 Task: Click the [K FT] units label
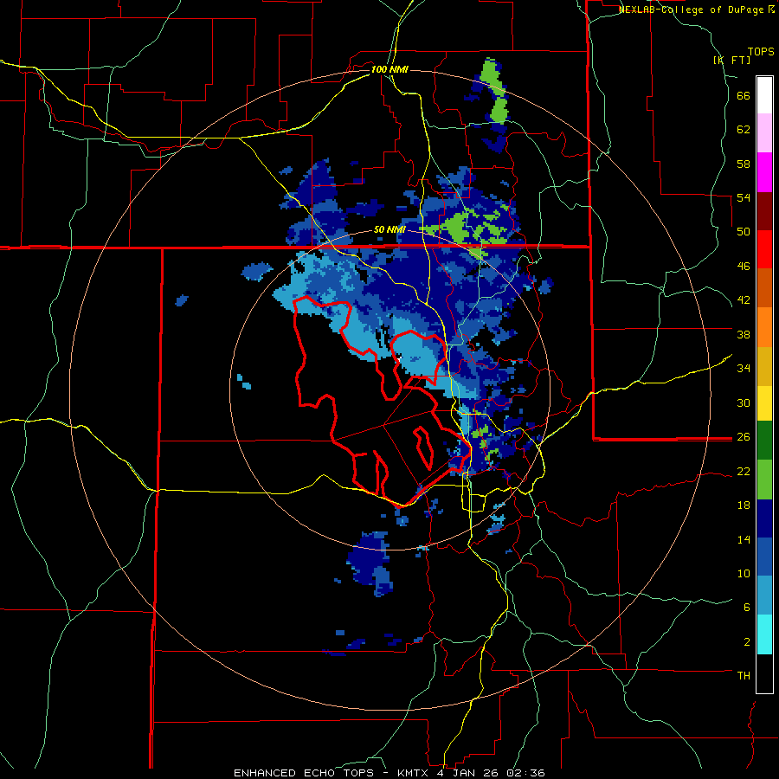731,60
